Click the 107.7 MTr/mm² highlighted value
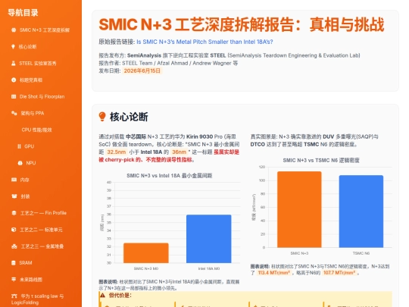The image size is (409, 307). click(339, 273)
